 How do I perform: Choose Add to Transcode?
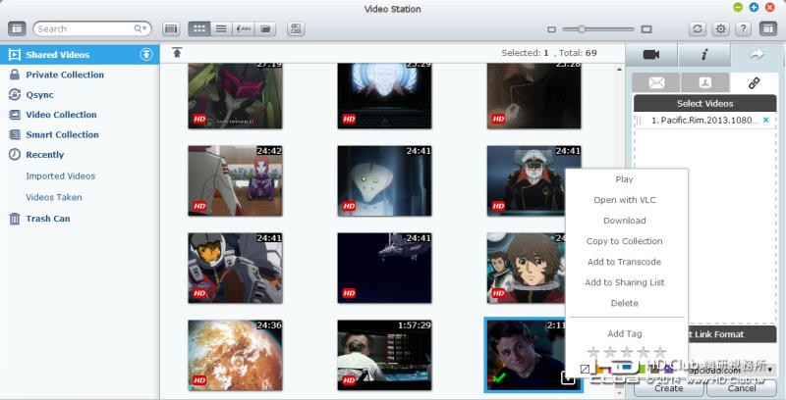(x=625, y=262)
